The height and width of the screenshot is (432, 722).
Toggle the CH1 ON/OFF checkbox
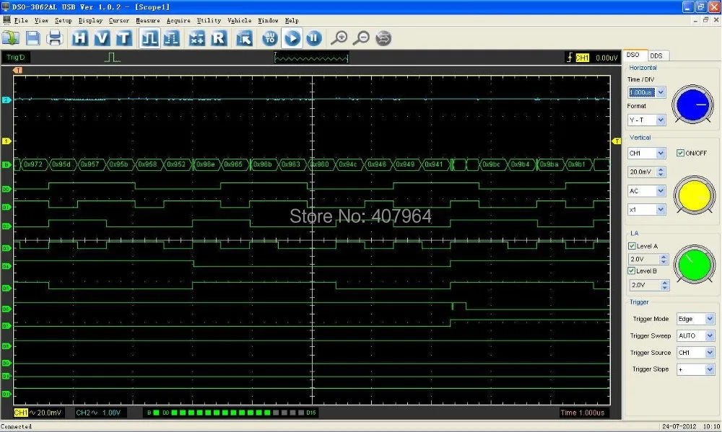(680, 153)
